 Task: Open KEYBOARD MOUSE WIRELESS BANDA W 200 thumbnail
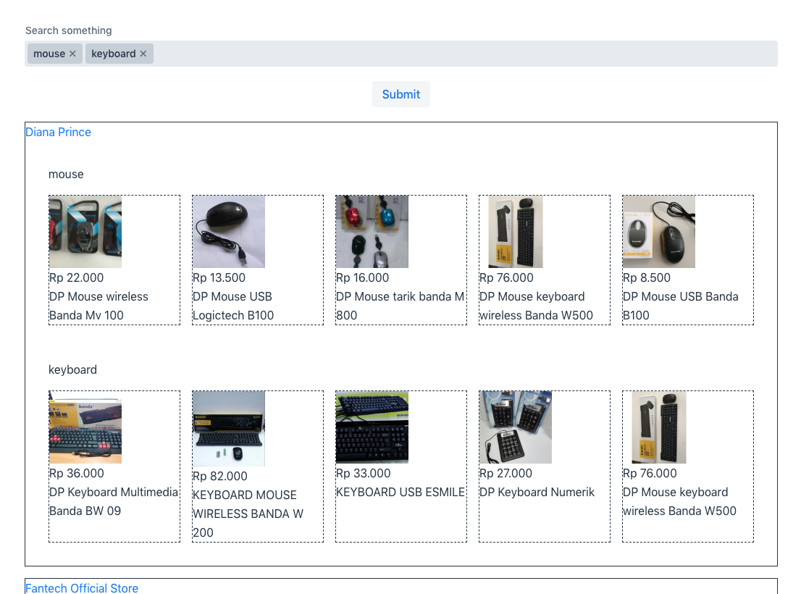coord(229,429)
